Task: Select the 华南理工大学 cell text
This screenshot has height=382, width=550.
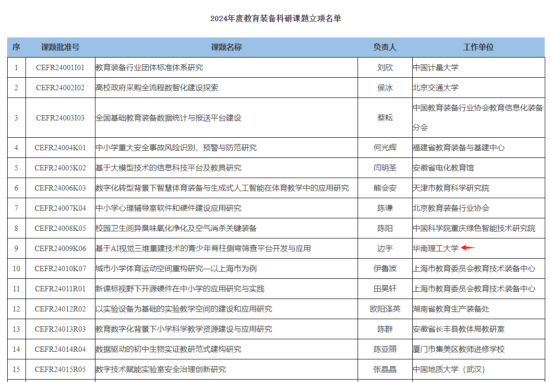Action: pos(436,249)
